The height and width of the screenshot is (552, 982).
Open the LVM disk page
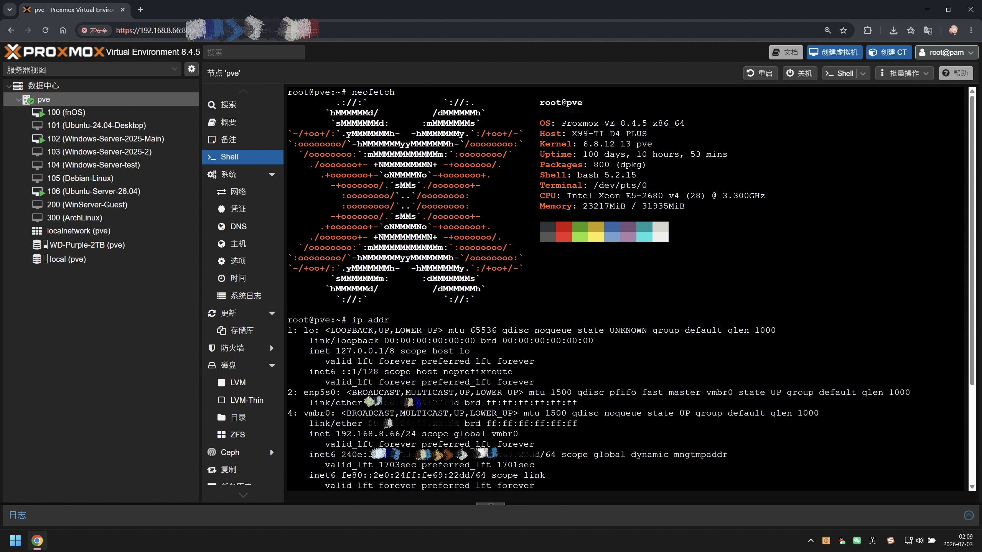point(242,383)
